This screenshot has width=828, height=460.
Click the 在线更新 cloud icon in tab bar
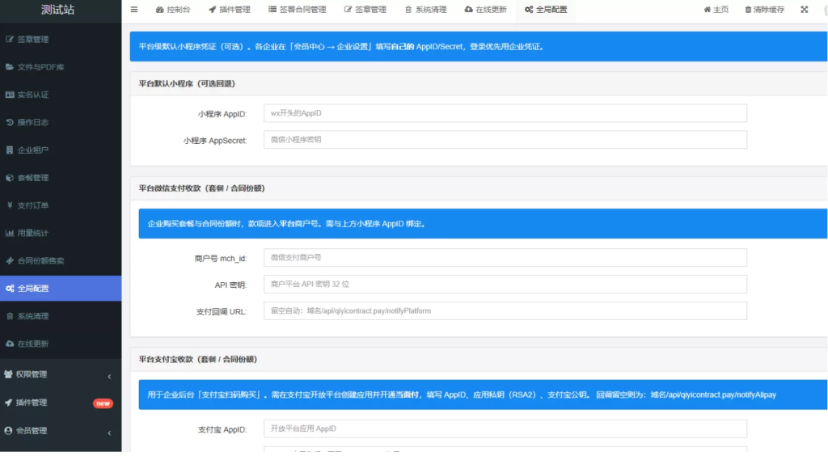468,10
